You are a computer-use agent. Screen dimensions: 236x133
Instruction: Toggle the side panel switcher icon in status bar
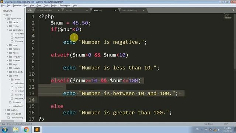[x=3, y=124]
